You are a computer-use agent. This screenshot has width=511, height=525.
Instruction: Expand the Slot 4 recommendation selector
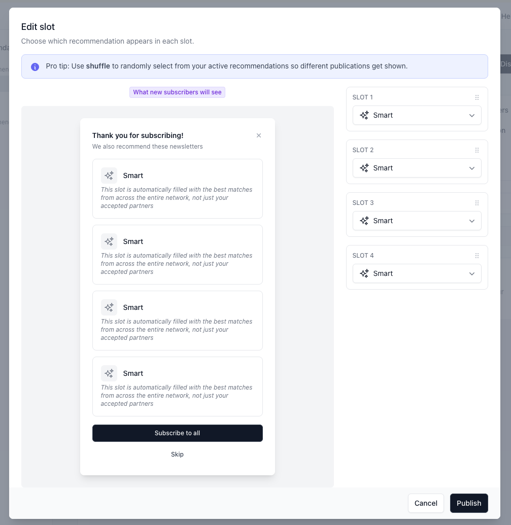[x=417, y=273]
